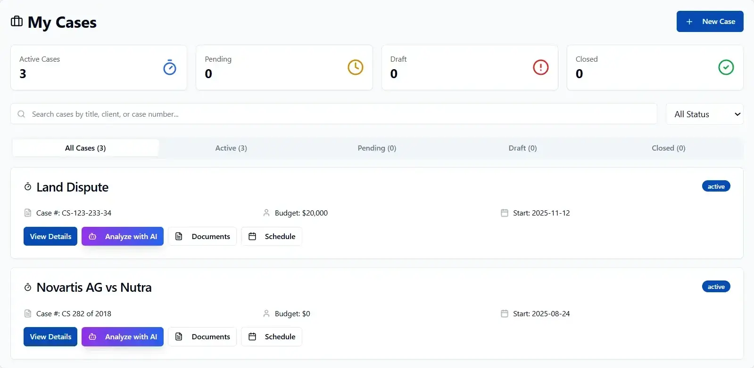Click the magnifier icon in search bar

(x=21, y=114)
